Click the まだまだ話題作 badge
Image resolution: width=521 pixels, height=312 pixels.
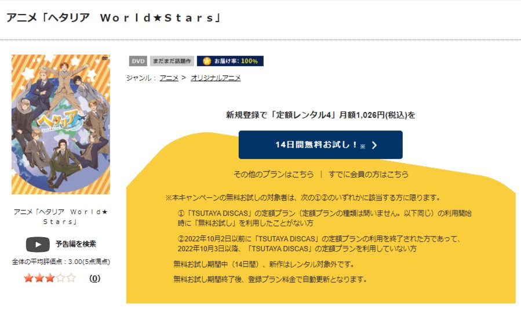tap(172, 61)
